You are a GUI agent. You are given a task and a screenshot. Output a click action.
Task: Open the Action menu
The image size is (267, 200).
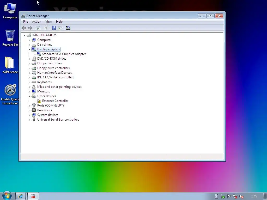pyautogui.click(x=37, y=22)
